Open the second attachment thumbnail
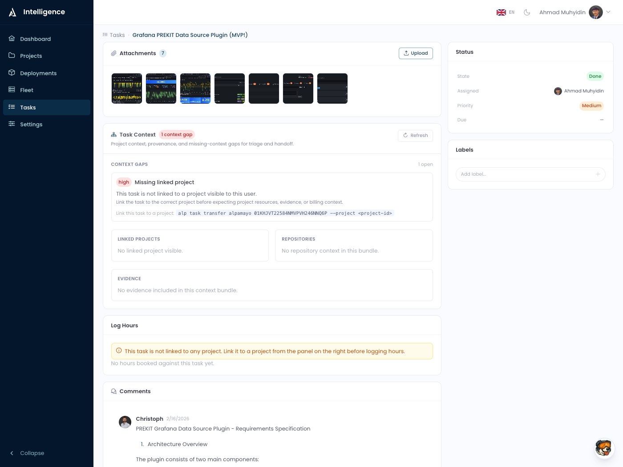The height and width of the screenshot is (467, 623). [x=161, y=89]
